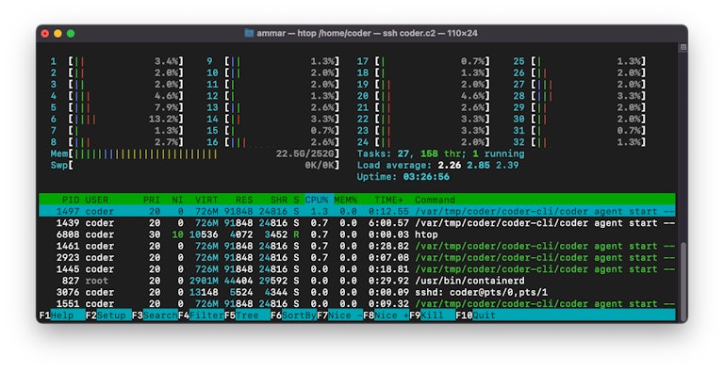Click the CPU 20 meter bar

(423, 96)
